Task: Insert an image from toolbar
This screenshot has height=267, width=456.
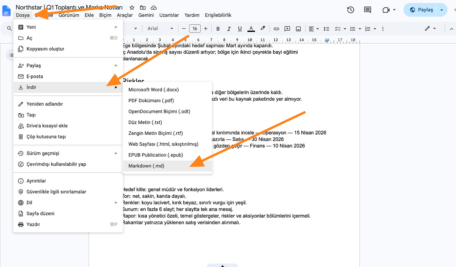Action: coord(298,29)
